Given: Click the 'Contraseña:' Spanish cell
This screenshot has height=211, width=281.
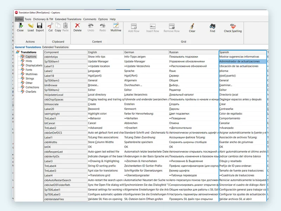Looking at the screenshot, I should 243,109.
